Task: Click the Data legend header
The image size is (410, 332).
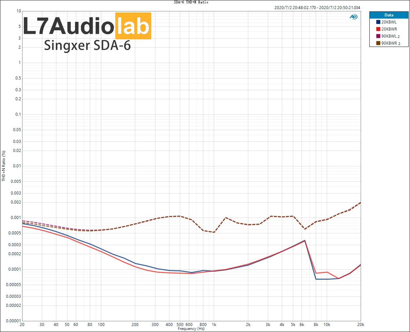Action: click(x=389, y=15)
